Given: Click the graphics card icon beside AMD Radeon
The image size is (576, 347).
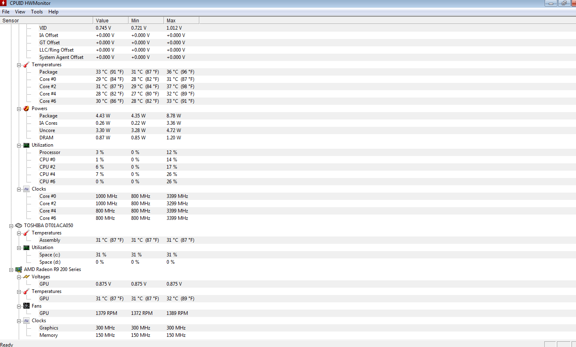Looking at the screenshot, I should point(19,269).
